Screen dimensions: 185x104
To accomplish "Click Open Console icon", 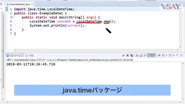I will point(170,55).
